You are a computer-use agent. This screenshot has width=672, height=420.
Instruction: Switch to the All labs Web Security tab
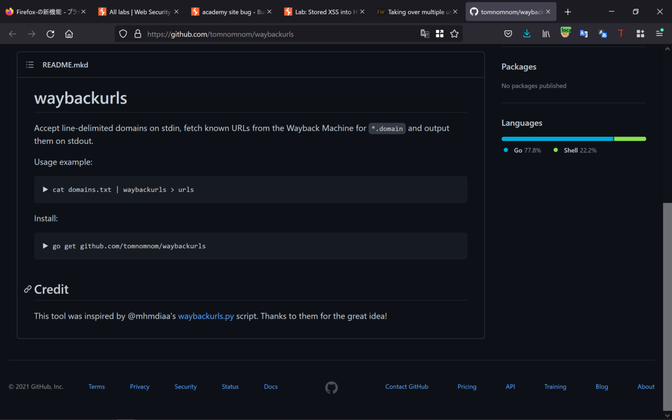click(x=139, y=12)
